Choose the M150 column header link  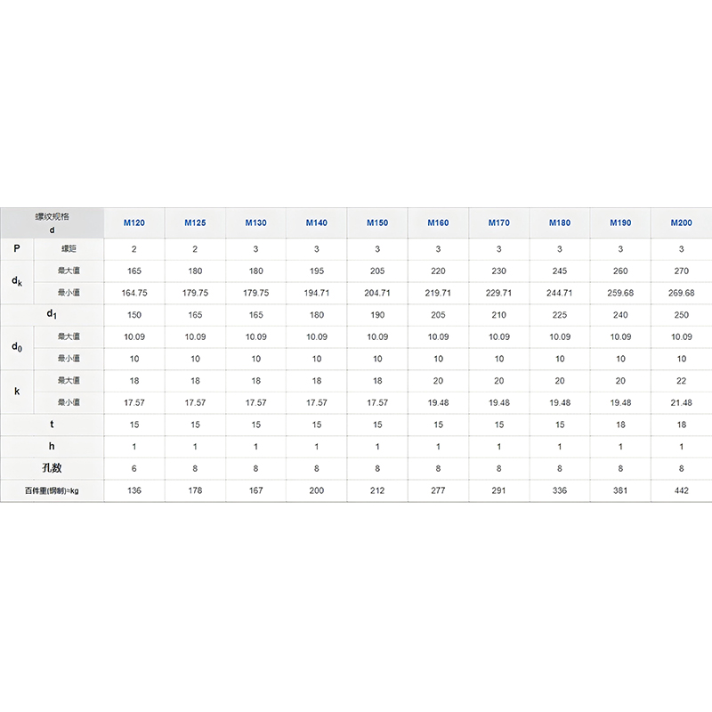pyautogui.click(x=377, y=222)
